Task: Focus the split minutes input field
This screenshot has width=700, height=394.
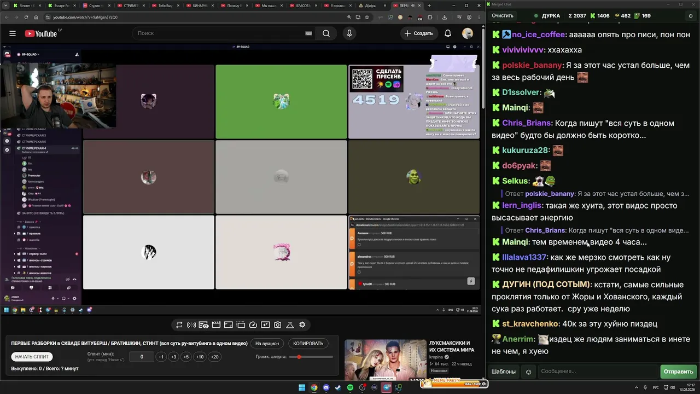Action: click(142, 357)
